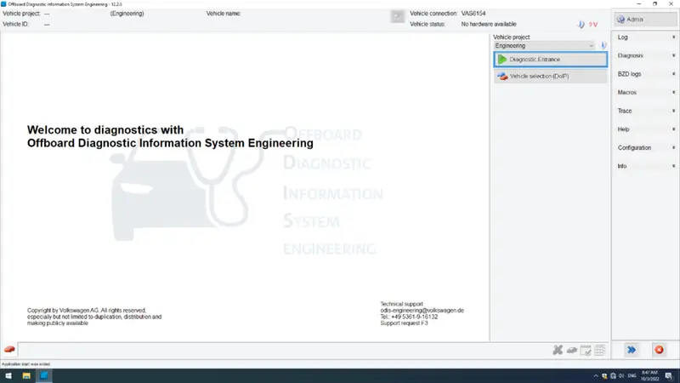Open File Explorer from the taskbar

(26, 375)
